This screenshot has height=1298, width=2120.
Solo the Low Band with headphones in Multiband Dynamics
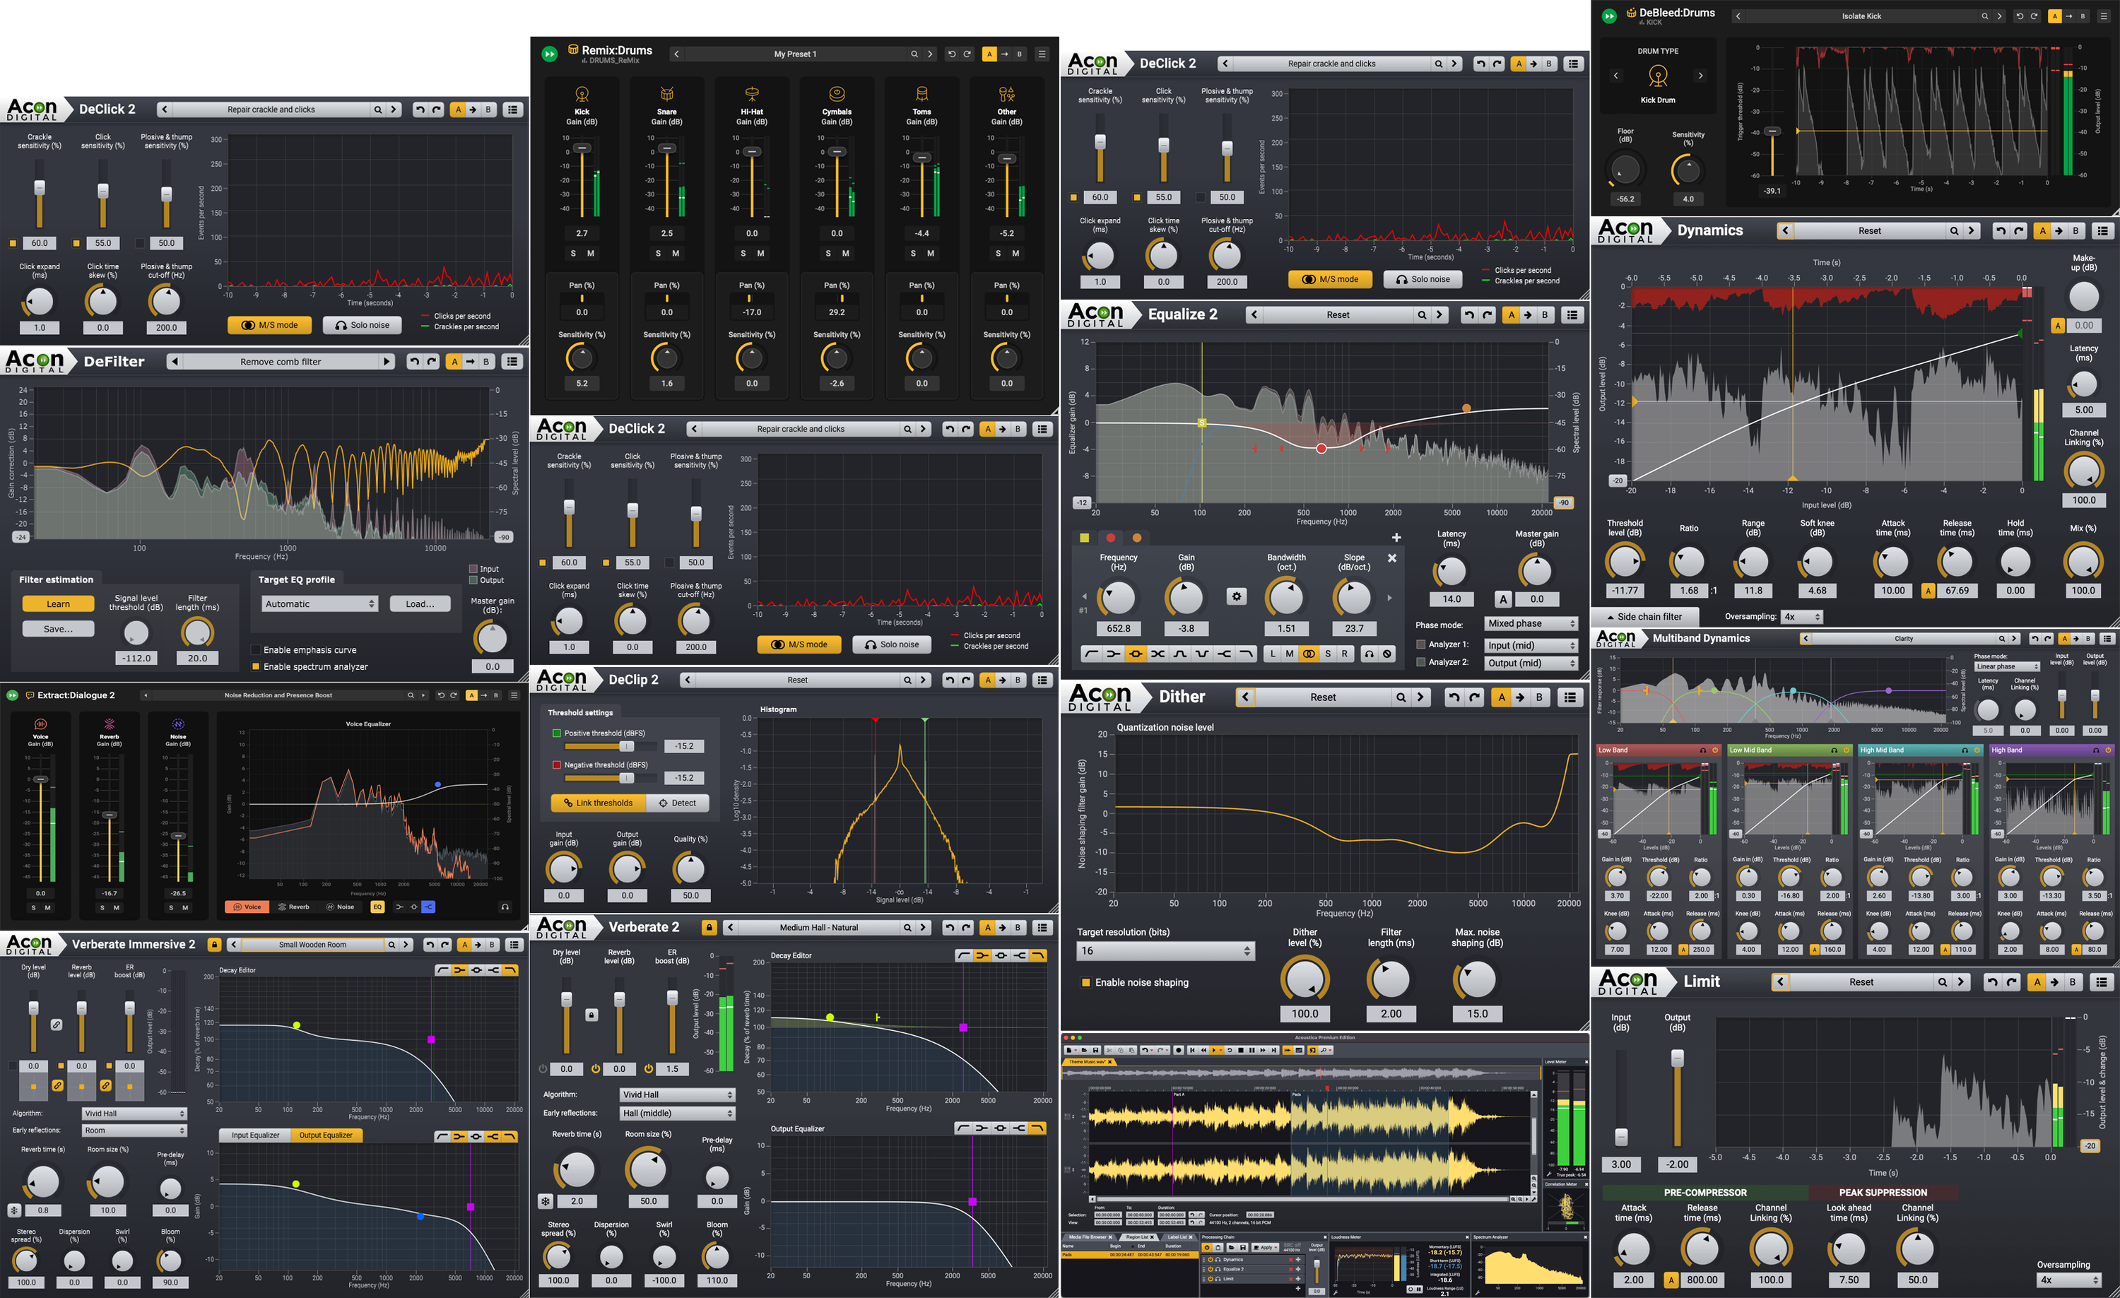(x=1702, y=750)
